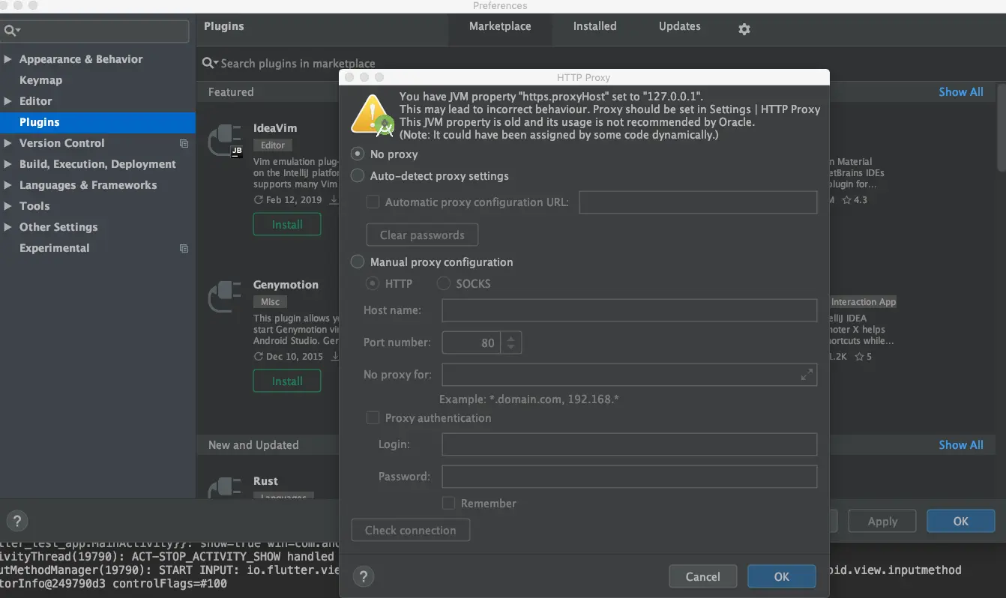1006x598 pixels.
Task: Click the Preferences Apply button
Action: coord(882,521)
